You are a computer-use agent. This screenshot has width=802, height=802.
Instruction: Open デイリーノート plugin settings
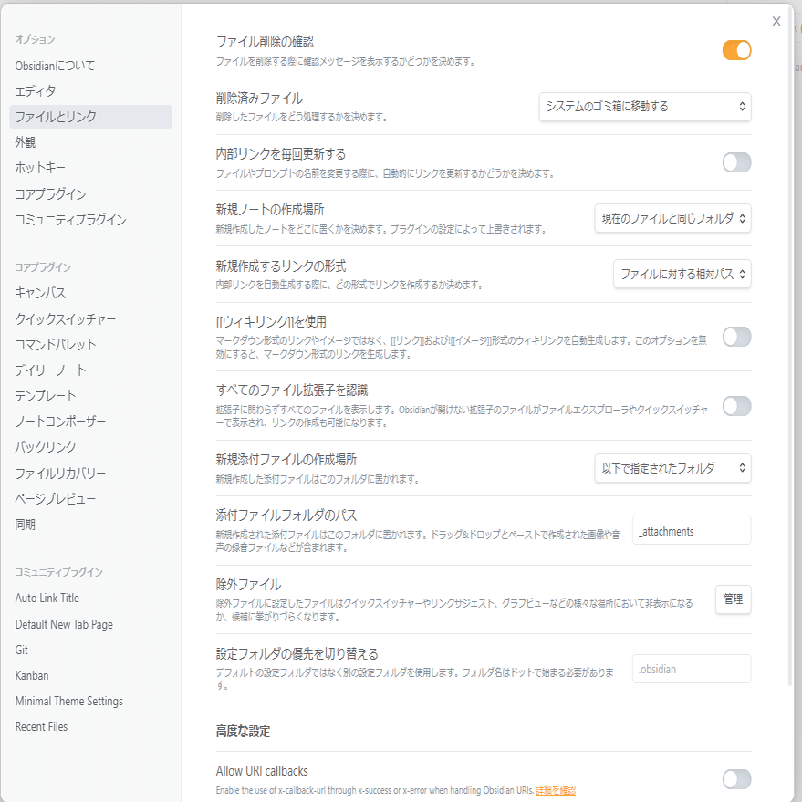coord(90,370)
